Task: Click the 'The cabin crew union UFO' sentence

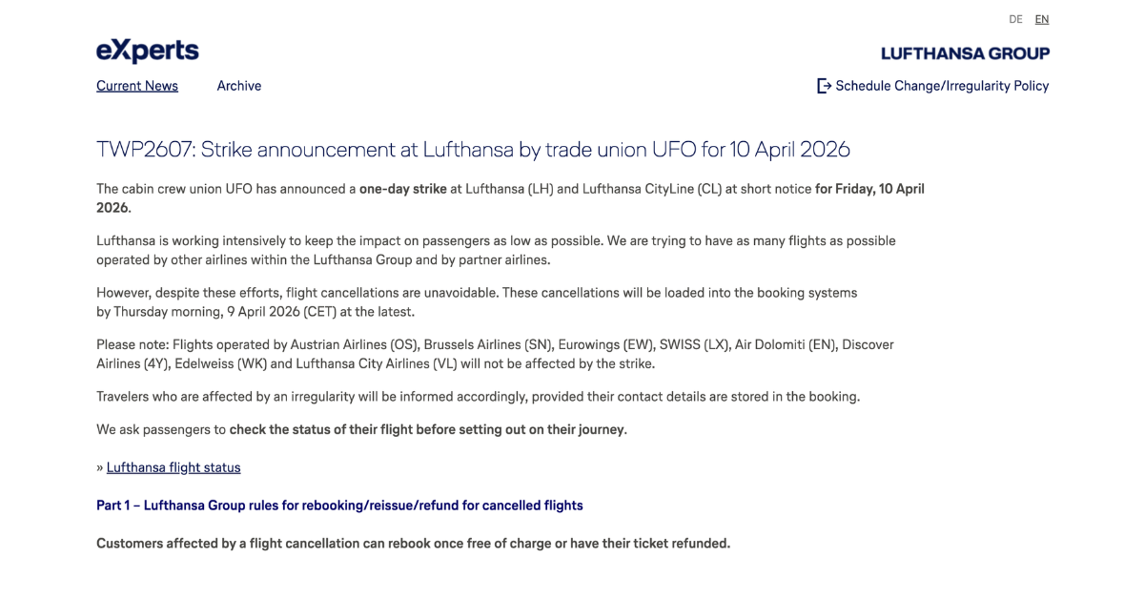Action: point(226,189)
